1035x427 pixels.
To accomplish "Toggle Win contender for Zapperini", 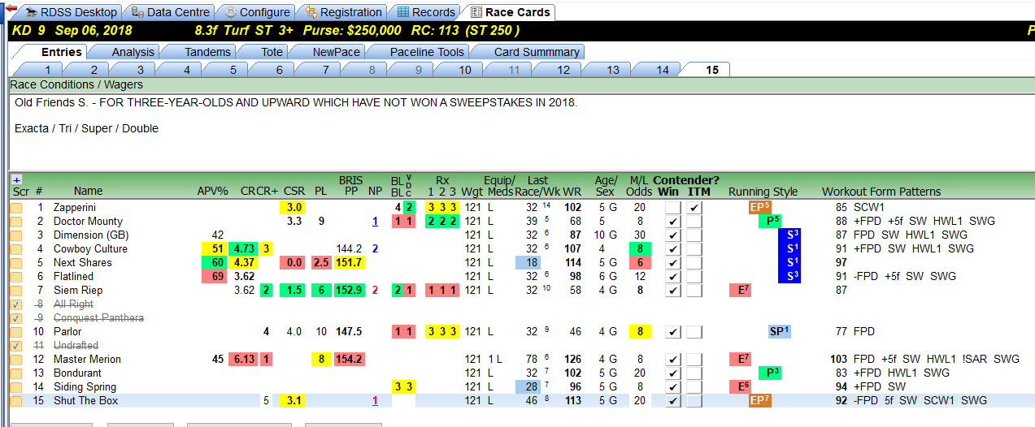I will [672, 208].
